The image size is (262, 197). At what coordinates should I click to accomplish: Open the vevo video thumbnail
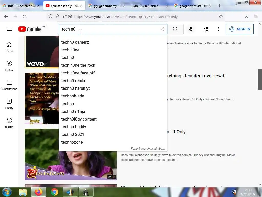42,52
